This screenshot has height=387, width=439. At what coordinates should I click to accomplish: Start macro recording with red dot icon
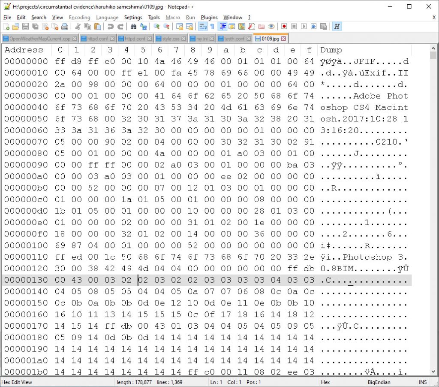pyautogui.click(x=284, y=27)
